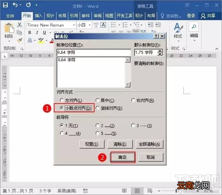This screenshot has height=195, width=222.
Task: Toggle Underline formatting
Action: (44, 33)
